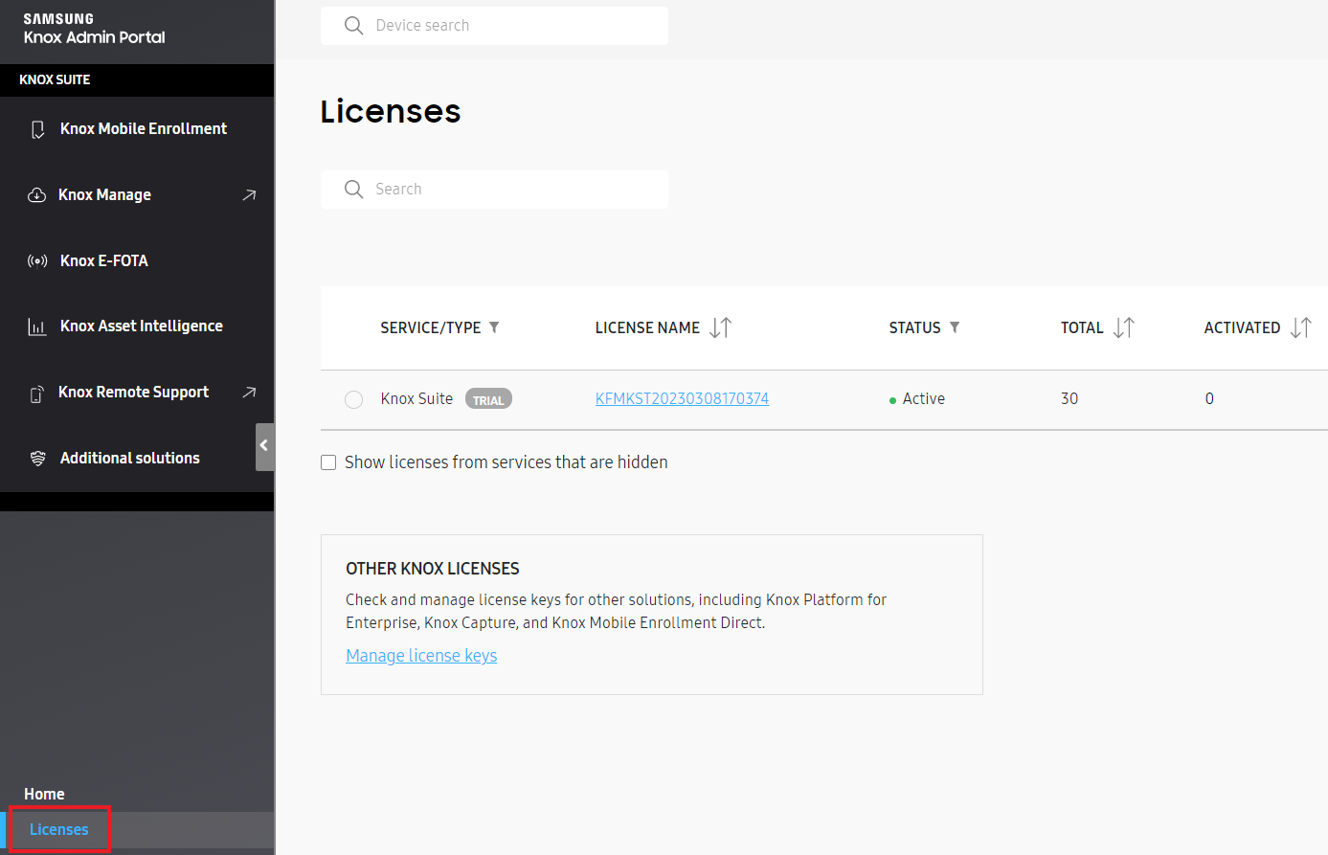Enable Show licenses from hidden services checkbox
Image resolution: width=1328 pixels, height=855 pixels.
(328, 462)
